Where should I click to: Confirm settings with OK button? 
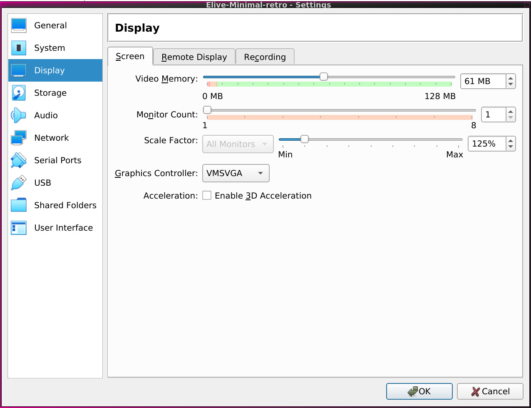point(419,391)
